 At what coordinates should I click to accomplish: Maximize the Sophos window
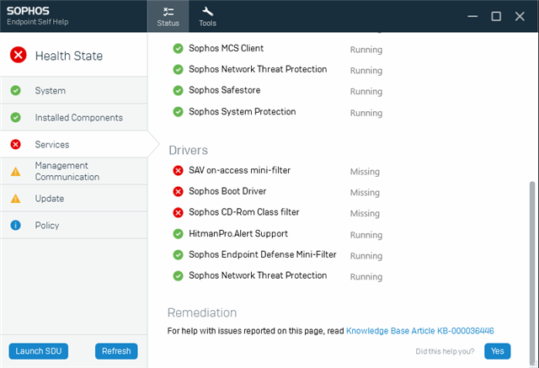[496, 16]
